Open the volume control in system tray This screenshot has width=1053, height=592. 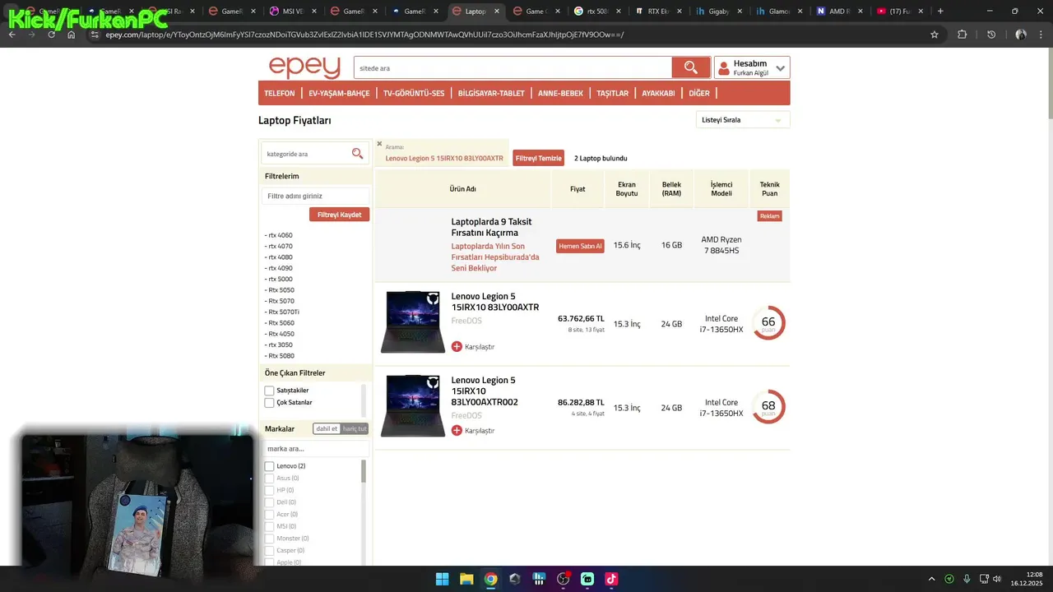click(997, 579)
